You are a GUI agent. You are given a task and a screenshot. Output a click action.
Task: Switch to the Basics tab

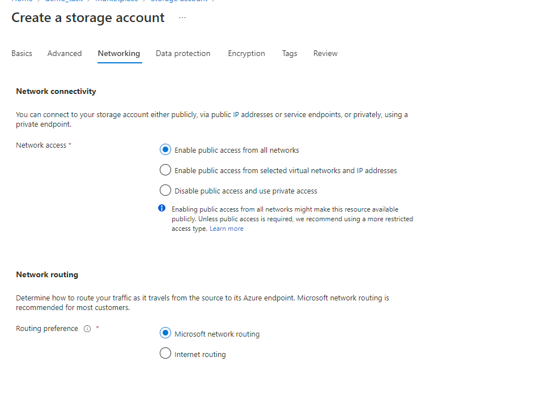(22, 53)
